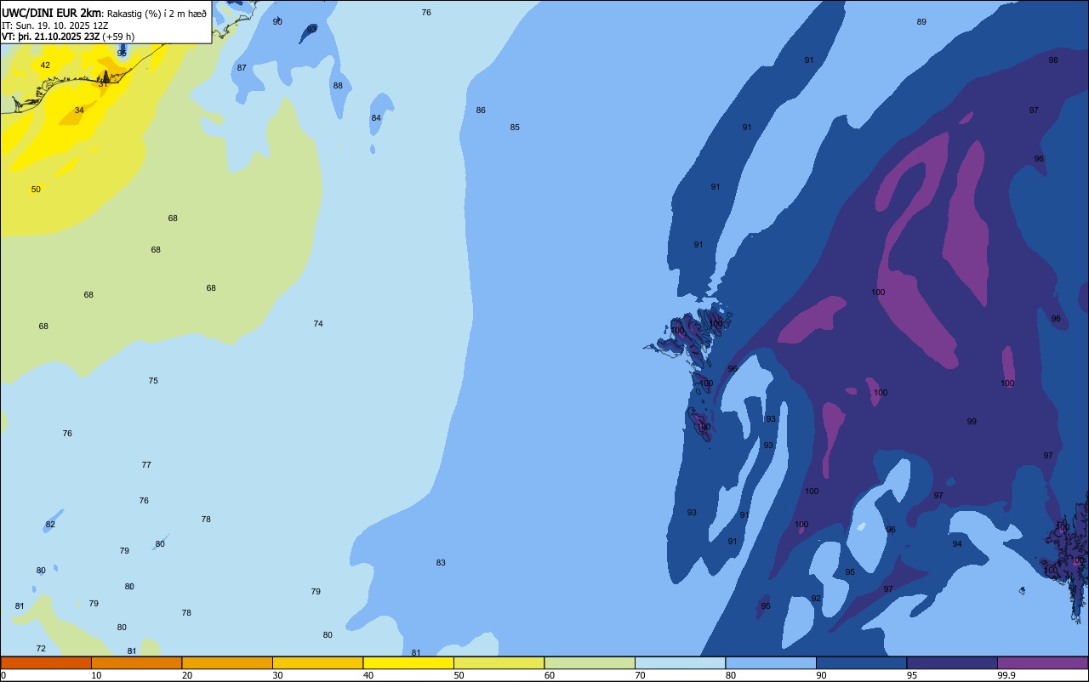Select the VT: þri. 21.10.2025 23Z line
This screenshot has height=682, width=1089.
coord(68,37)
